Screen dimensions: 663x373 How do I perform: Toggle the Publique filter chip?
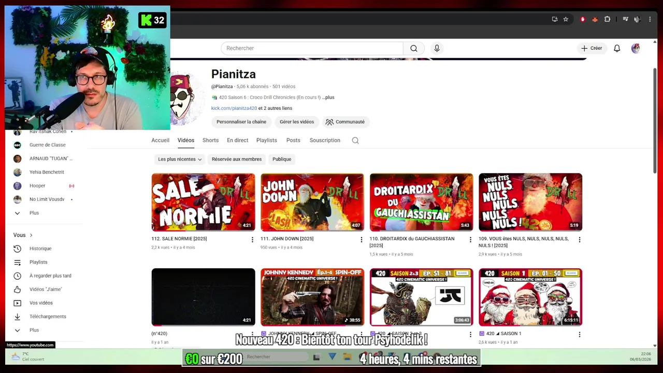click(x=282, y=159)
